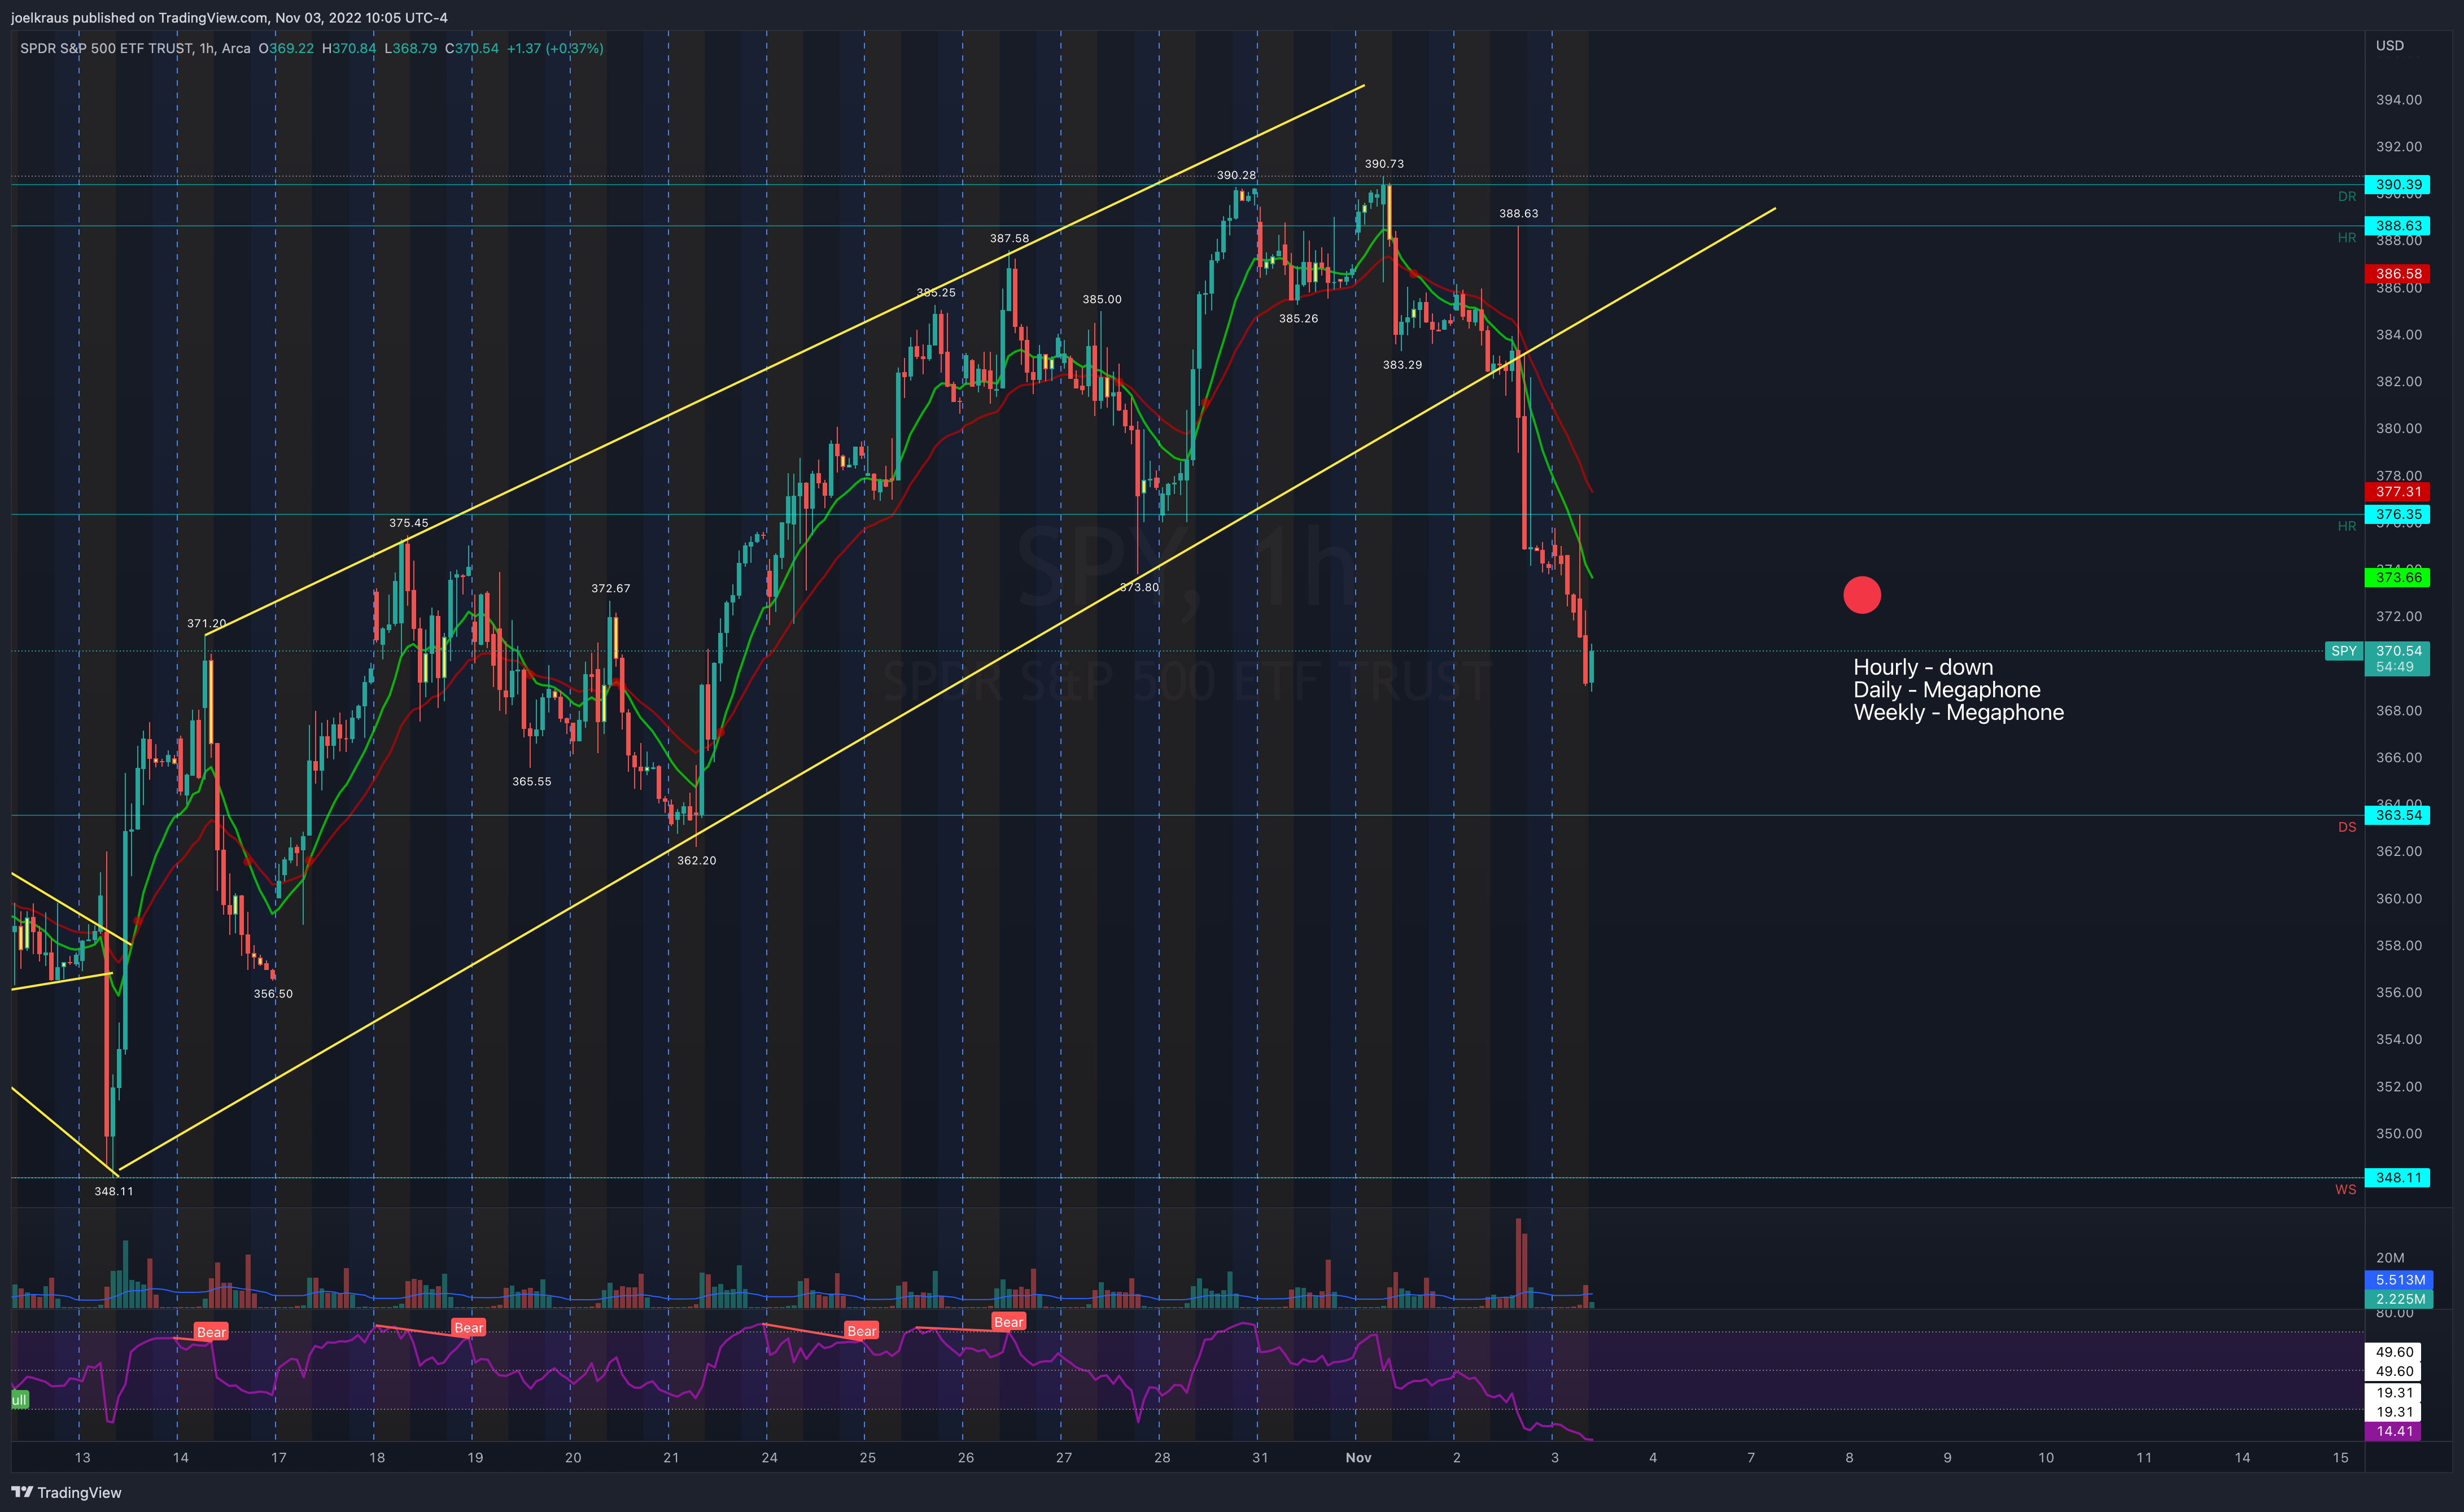This screenshot has width=2464, height=1512.
Task: Click the red circle marker on chart
Action: tap(1861, 595)
